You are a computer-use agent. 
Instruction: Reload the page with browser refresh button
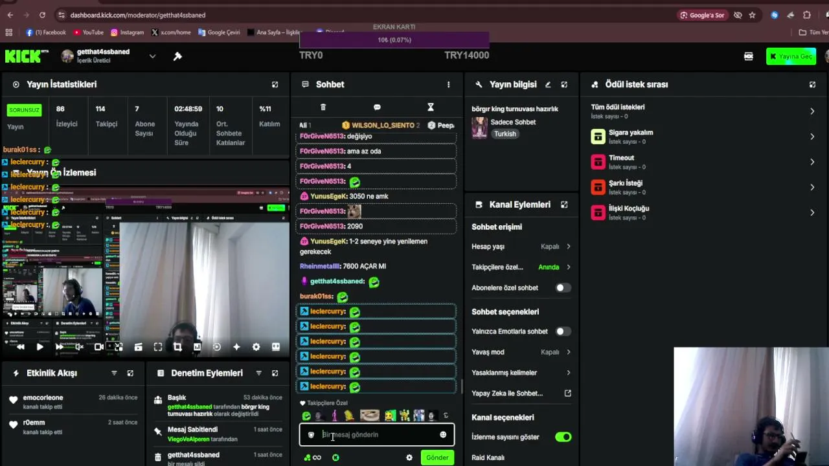(42, 15)
